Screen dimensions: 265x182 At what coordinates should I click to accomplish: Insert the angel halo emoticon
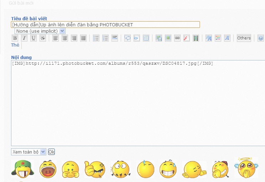[246, 168]
